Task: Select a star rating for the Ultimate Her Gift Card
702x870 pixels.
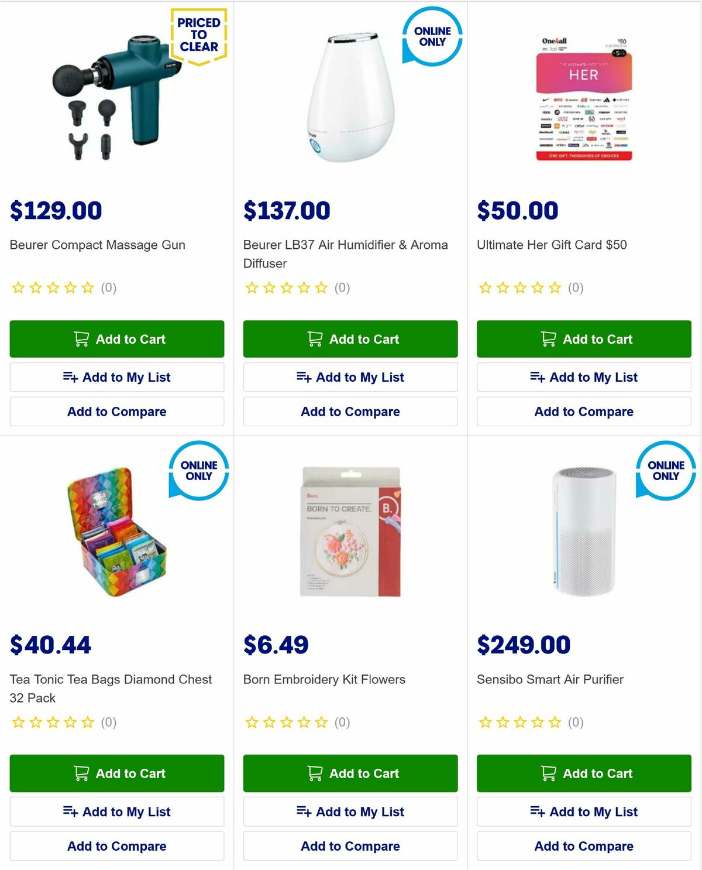Action: point(519,287)
